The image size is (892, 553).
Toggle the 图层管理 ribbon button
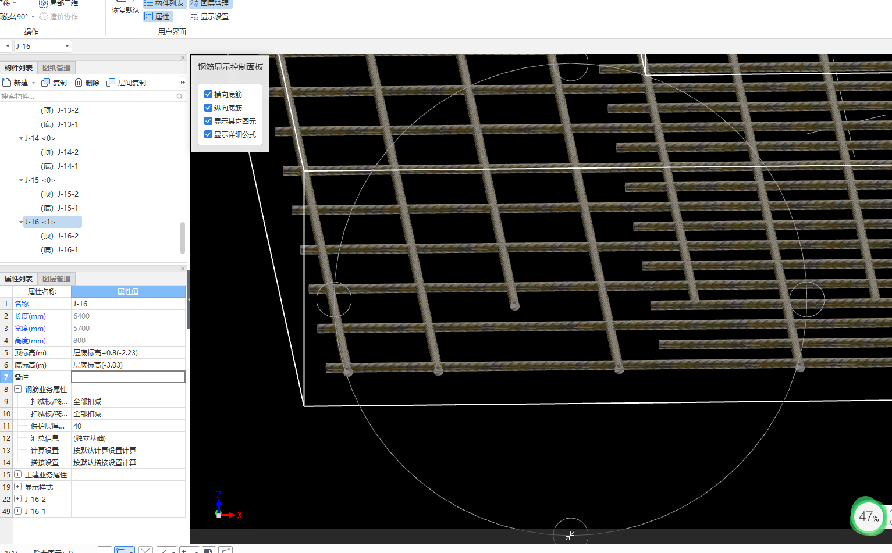coord(209,3)
